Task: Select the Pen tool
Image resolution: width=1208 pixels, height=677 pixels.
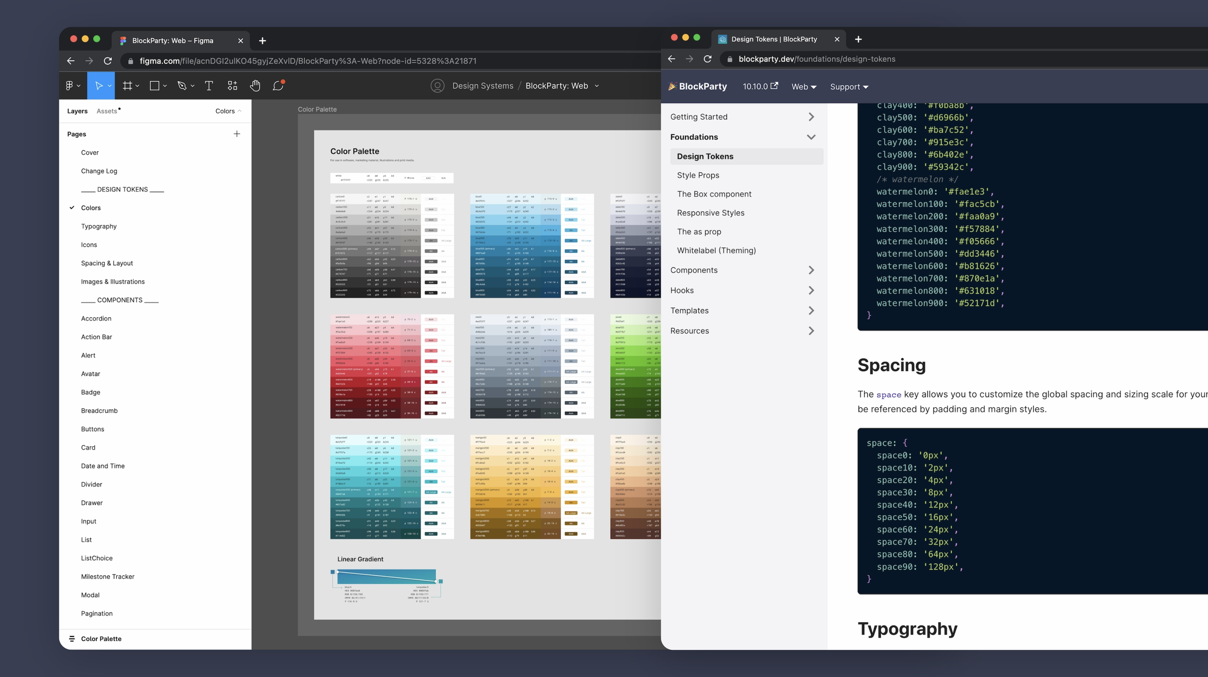Action: [x=182, y=86]
